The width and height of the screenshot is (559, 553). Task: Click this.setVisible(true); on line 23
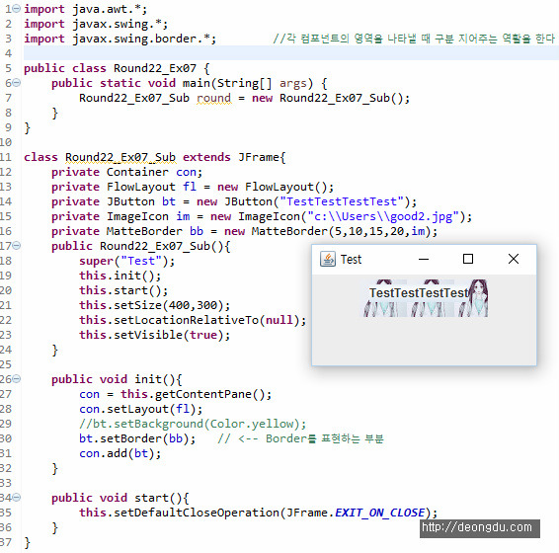pyautogui.click(x=155, y=335)
